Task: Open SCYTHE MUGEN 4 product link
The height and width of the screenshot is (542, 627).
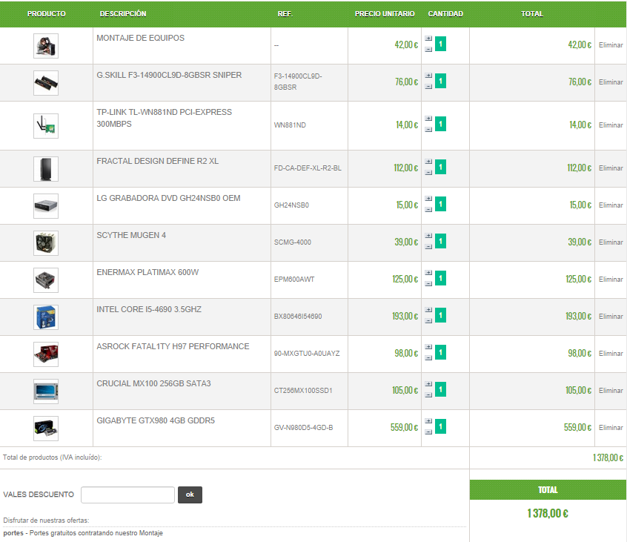Action: [131, 235]
